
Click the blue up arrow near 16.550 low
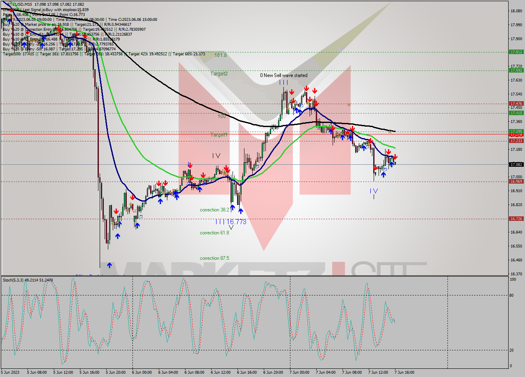coord(109,265)
